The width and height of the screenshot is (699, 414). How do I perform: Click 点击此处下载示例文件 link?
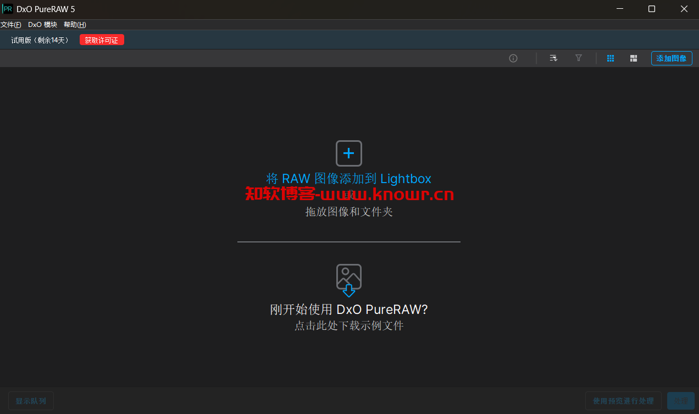(x=349, y=325)
